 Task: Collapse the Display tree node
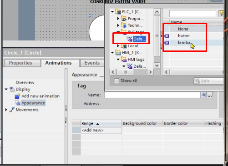coord(6,89)
